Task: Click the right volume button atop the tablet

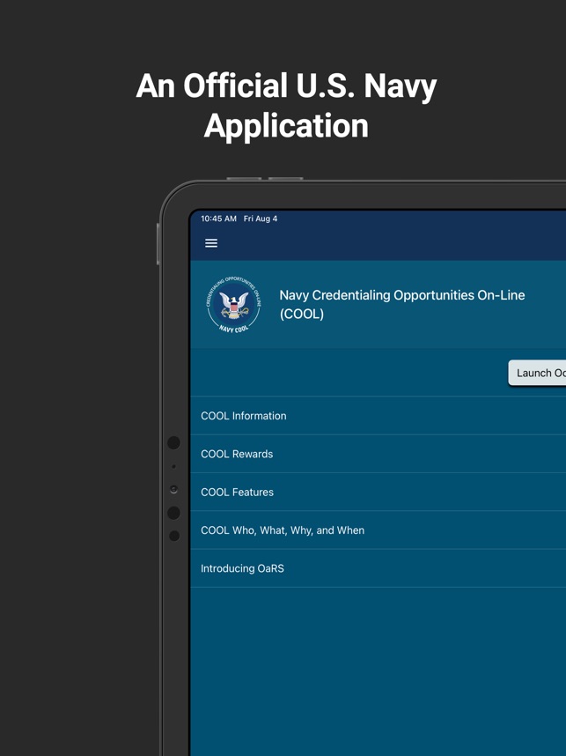Action: point(286,179)
